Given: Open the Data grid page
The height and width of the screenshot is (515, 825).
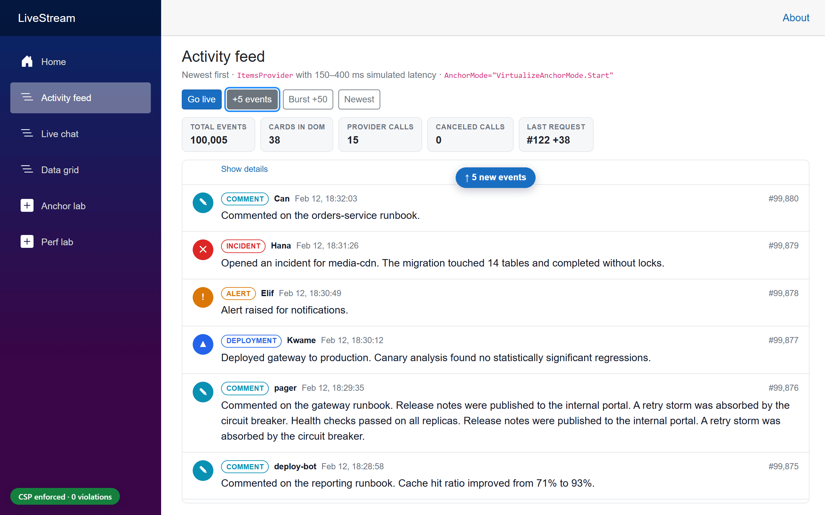Looking at the screenshot, I should coord(81,170).
